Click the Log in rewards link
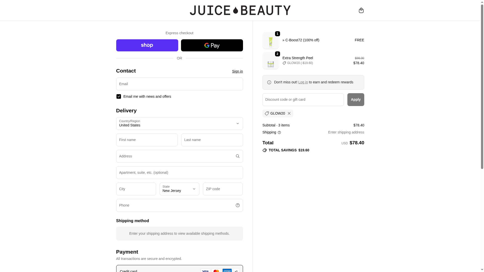This screenshot has width=484, height=272. 303,82
